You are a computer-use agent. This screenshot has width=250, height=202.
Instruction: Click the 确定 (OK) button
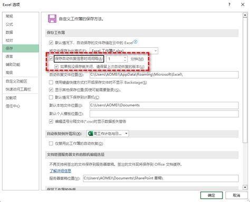(211, 195)
